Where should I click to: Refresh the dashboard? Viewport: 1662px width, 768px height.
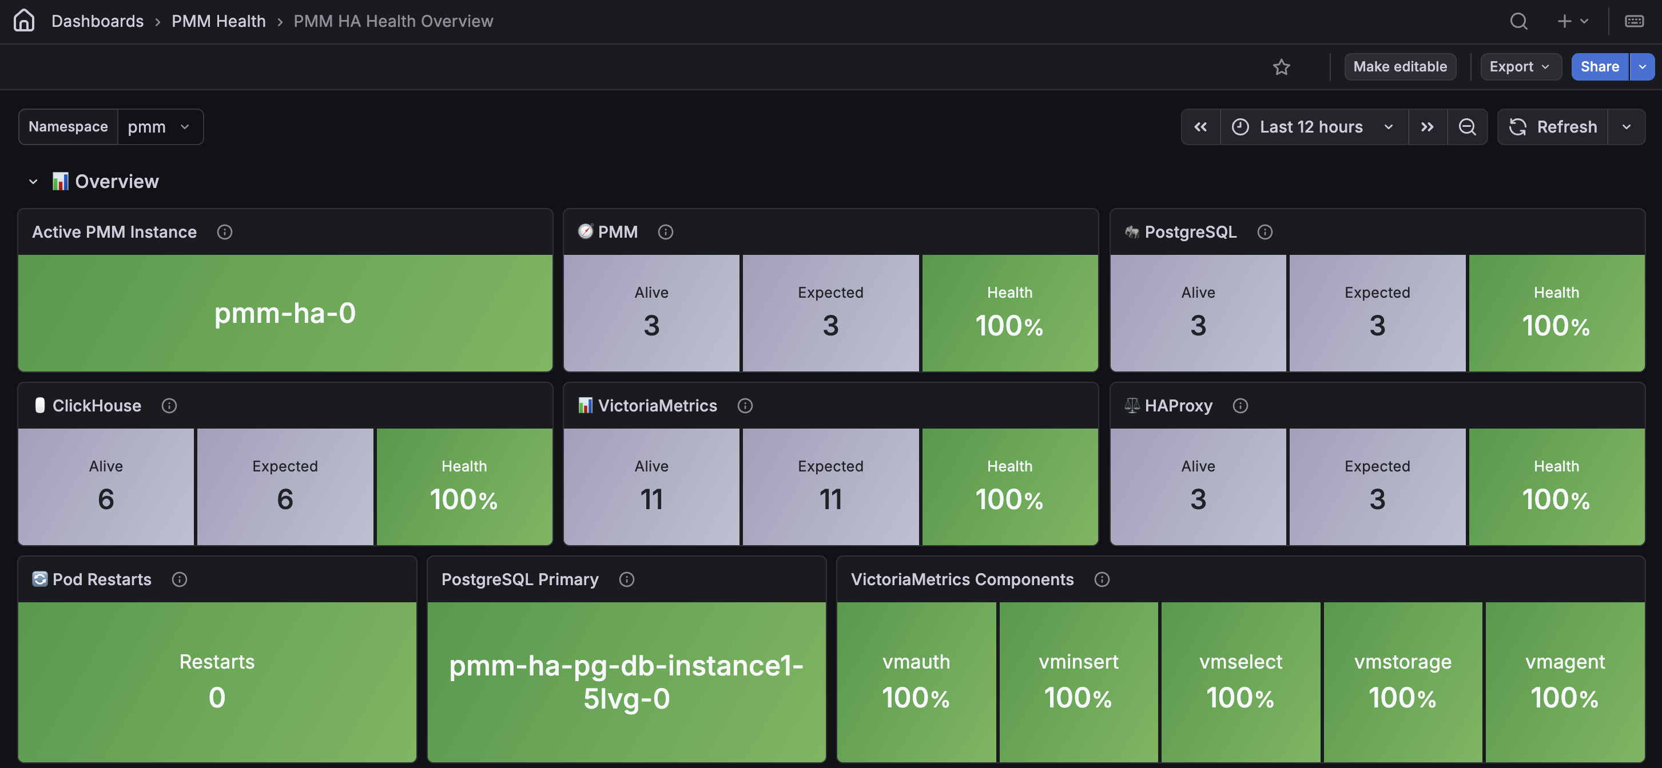1552,127
